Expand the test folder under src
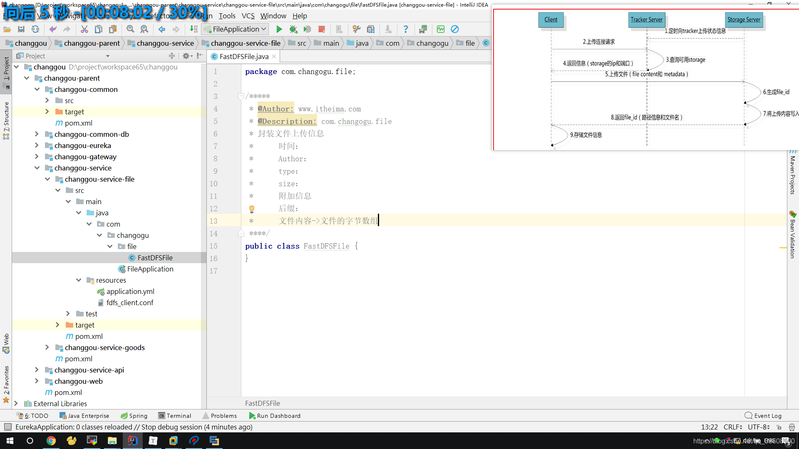This screenshot has width=799, height=449. tap(68, 314)
